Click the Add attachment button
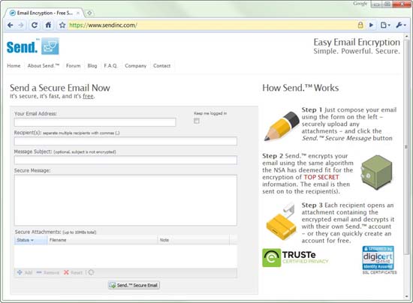Viewport: 413px width, 303px height. tap(25, 272)
